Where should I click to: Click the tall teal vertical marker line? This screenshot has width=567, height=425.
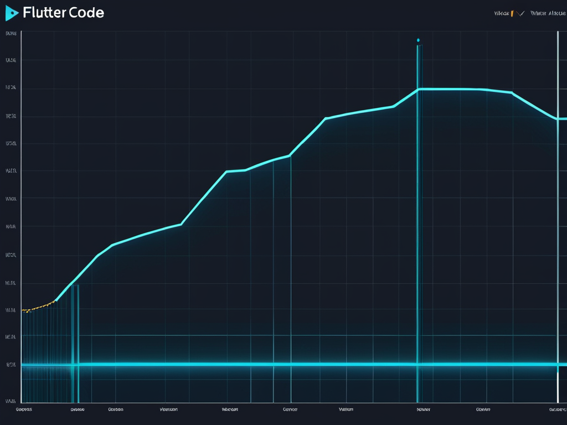pos(417,221)
